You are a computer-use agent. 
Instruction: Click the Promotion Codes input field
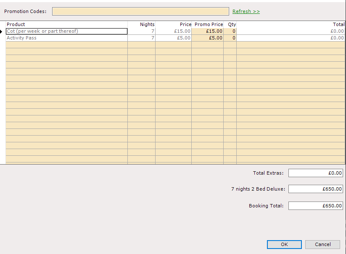coord(140,11)
